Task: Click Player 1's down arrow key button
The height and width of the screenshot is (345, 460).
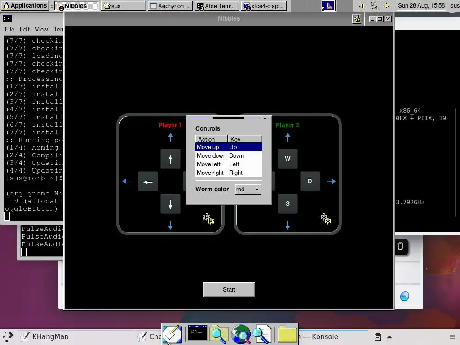Action: pyautogui.click(x=170, y=204)
